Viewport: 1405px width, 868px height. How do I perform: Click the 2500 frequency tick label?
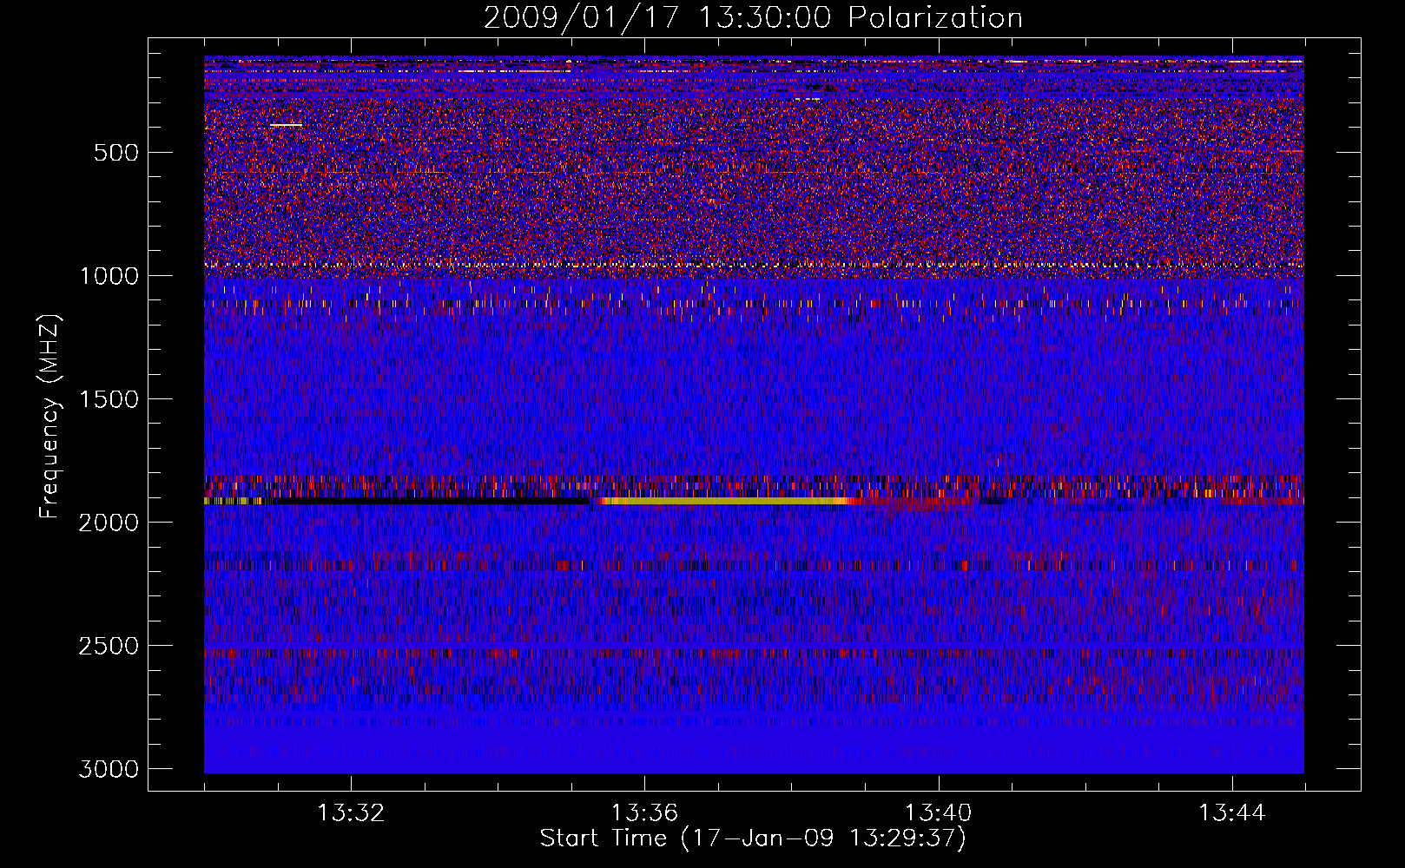pos(109,646)
